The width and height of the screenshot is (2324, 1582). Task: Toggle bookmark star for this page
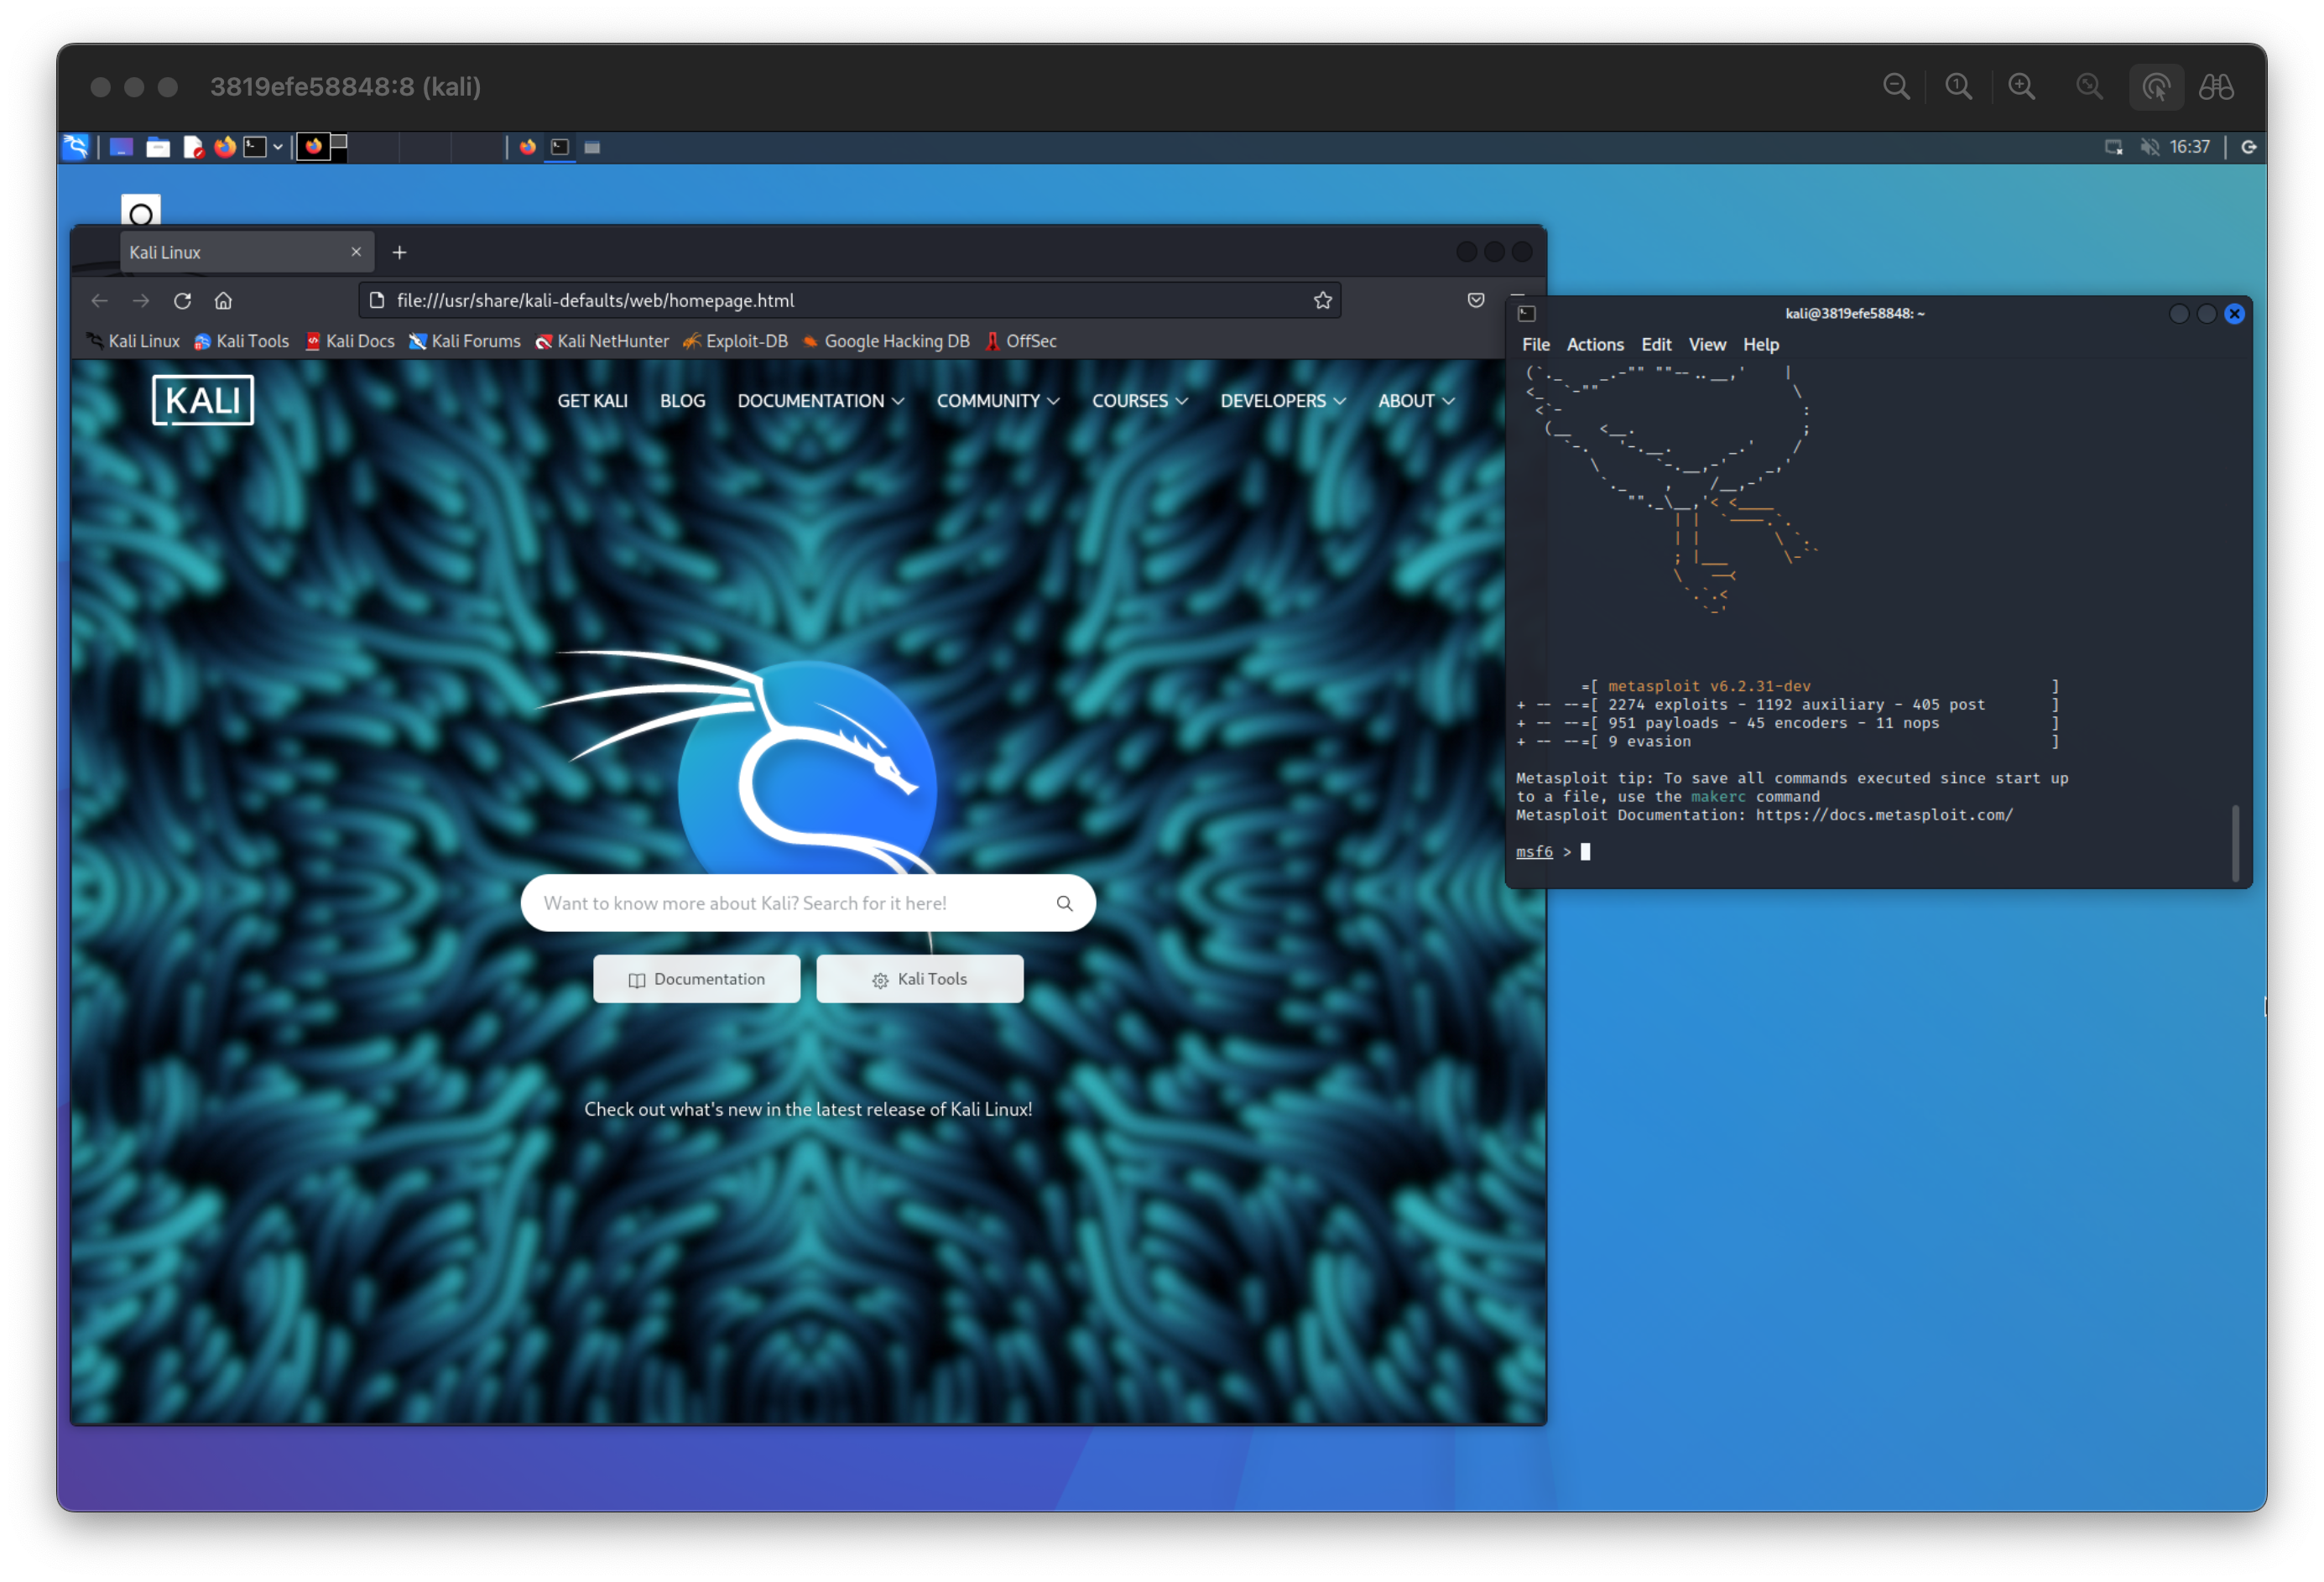(x=1322, y=300)
